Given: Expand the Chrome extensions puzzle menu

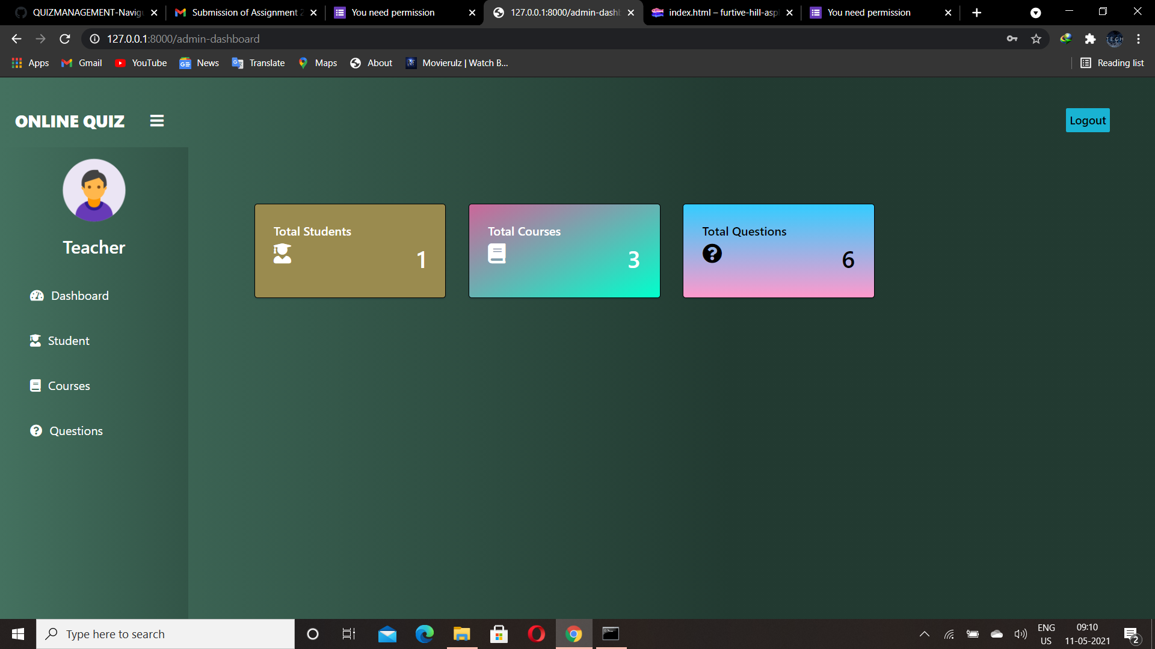Looking at the screenshot, I should point(1091,38).
